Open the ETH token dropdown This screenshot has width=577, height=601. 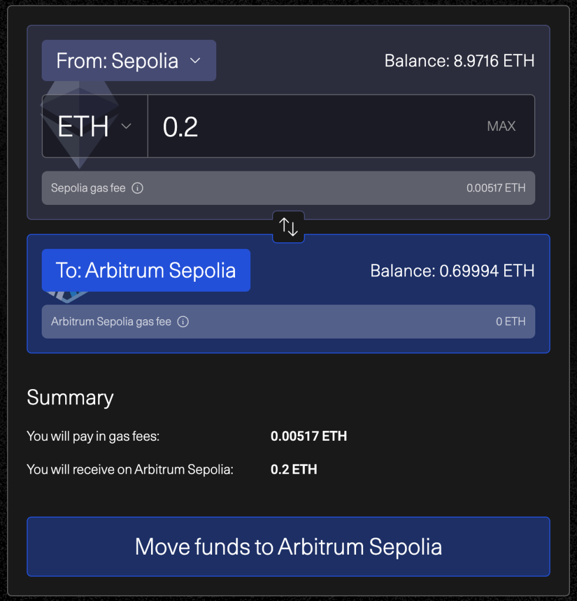pos(94,126)
